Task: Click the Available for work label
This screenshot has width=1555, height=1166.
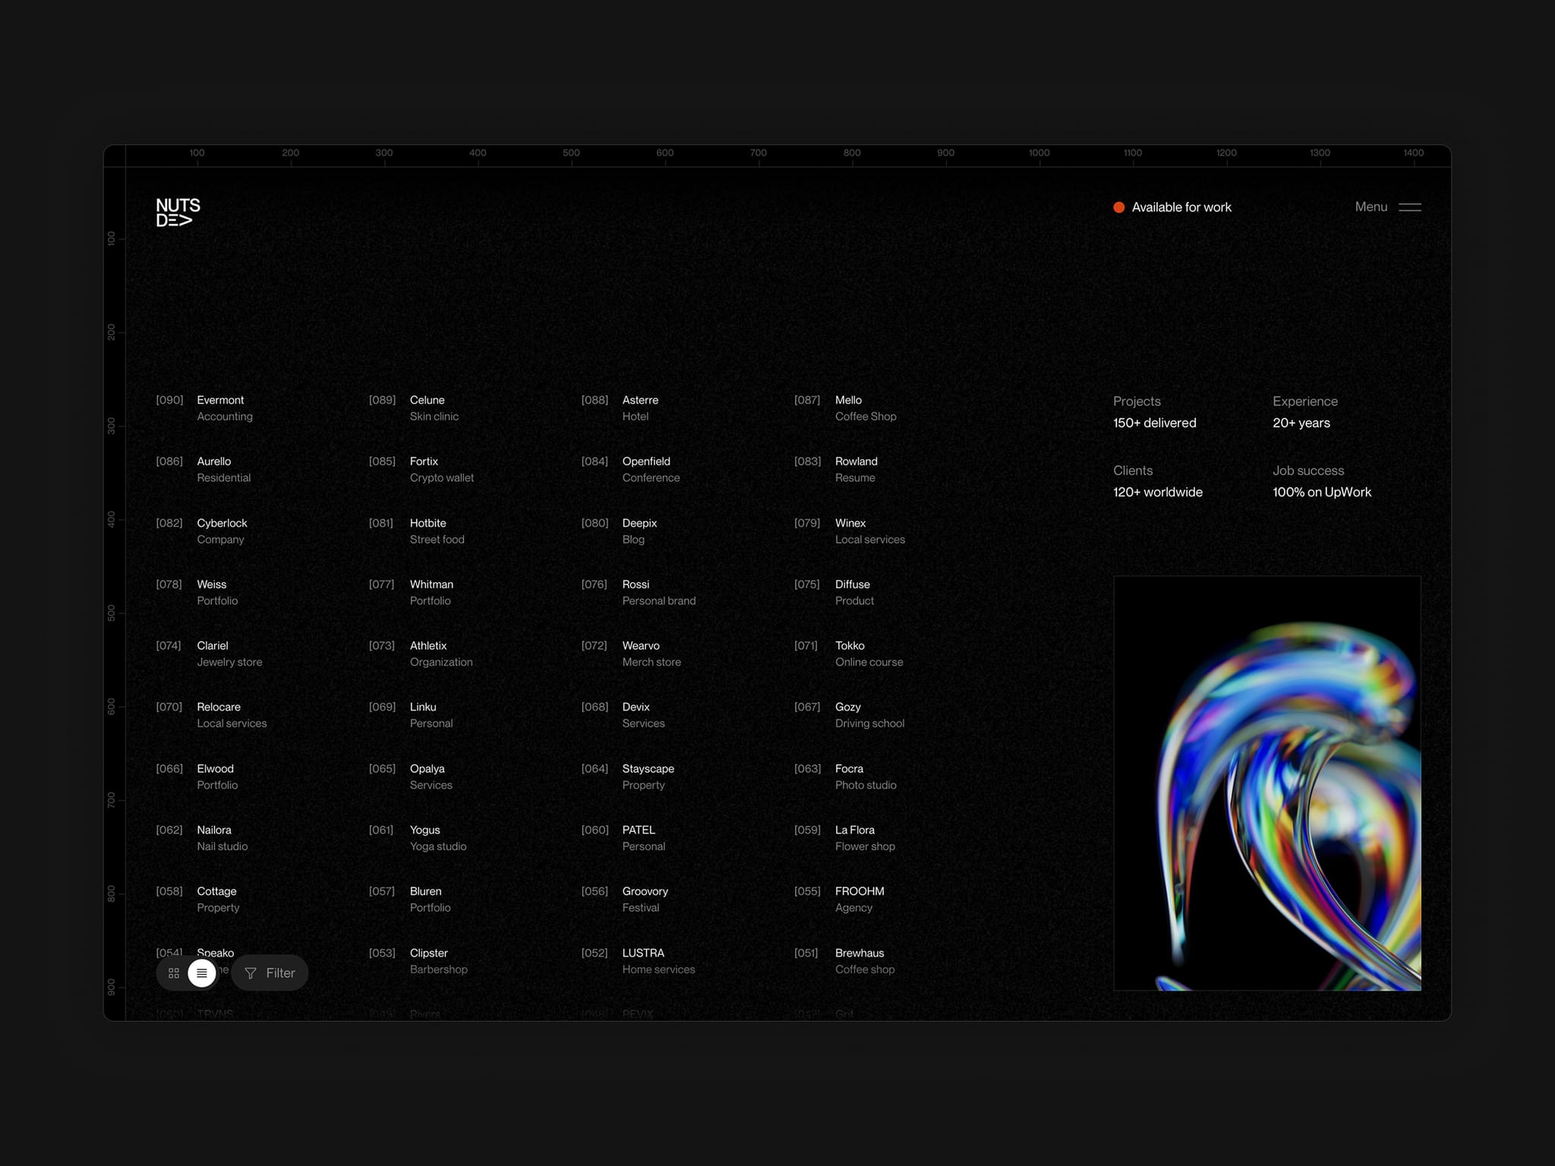Action: coord(1181,207)
